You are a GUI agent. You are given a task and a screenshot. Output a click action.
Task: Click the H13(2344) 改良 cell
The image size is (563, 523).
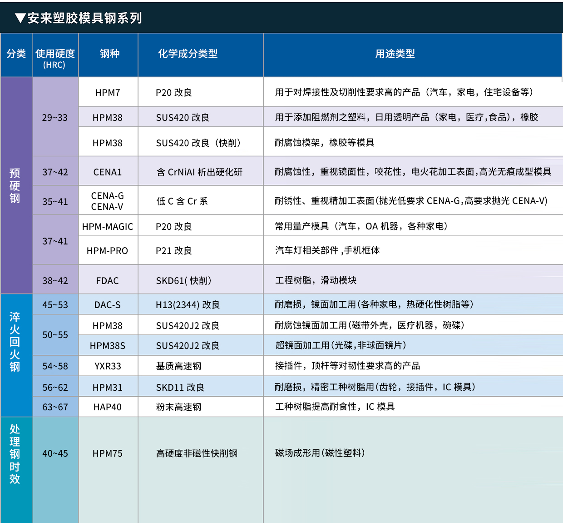200,305
